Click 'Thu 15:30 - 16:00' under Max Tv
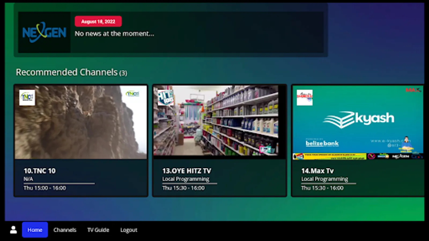The image size is (429, 241). 322,188
